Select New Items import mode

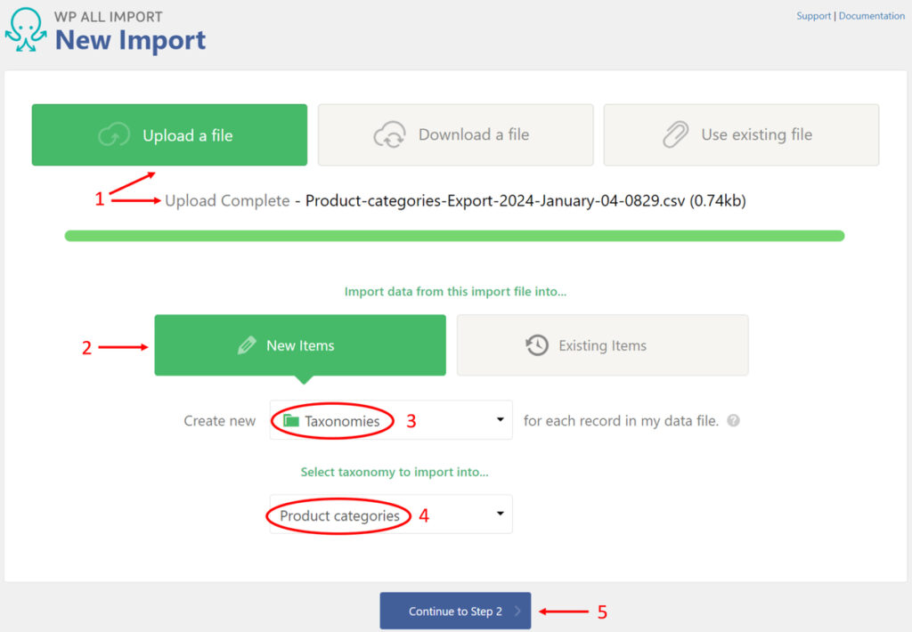coord(300,345)
